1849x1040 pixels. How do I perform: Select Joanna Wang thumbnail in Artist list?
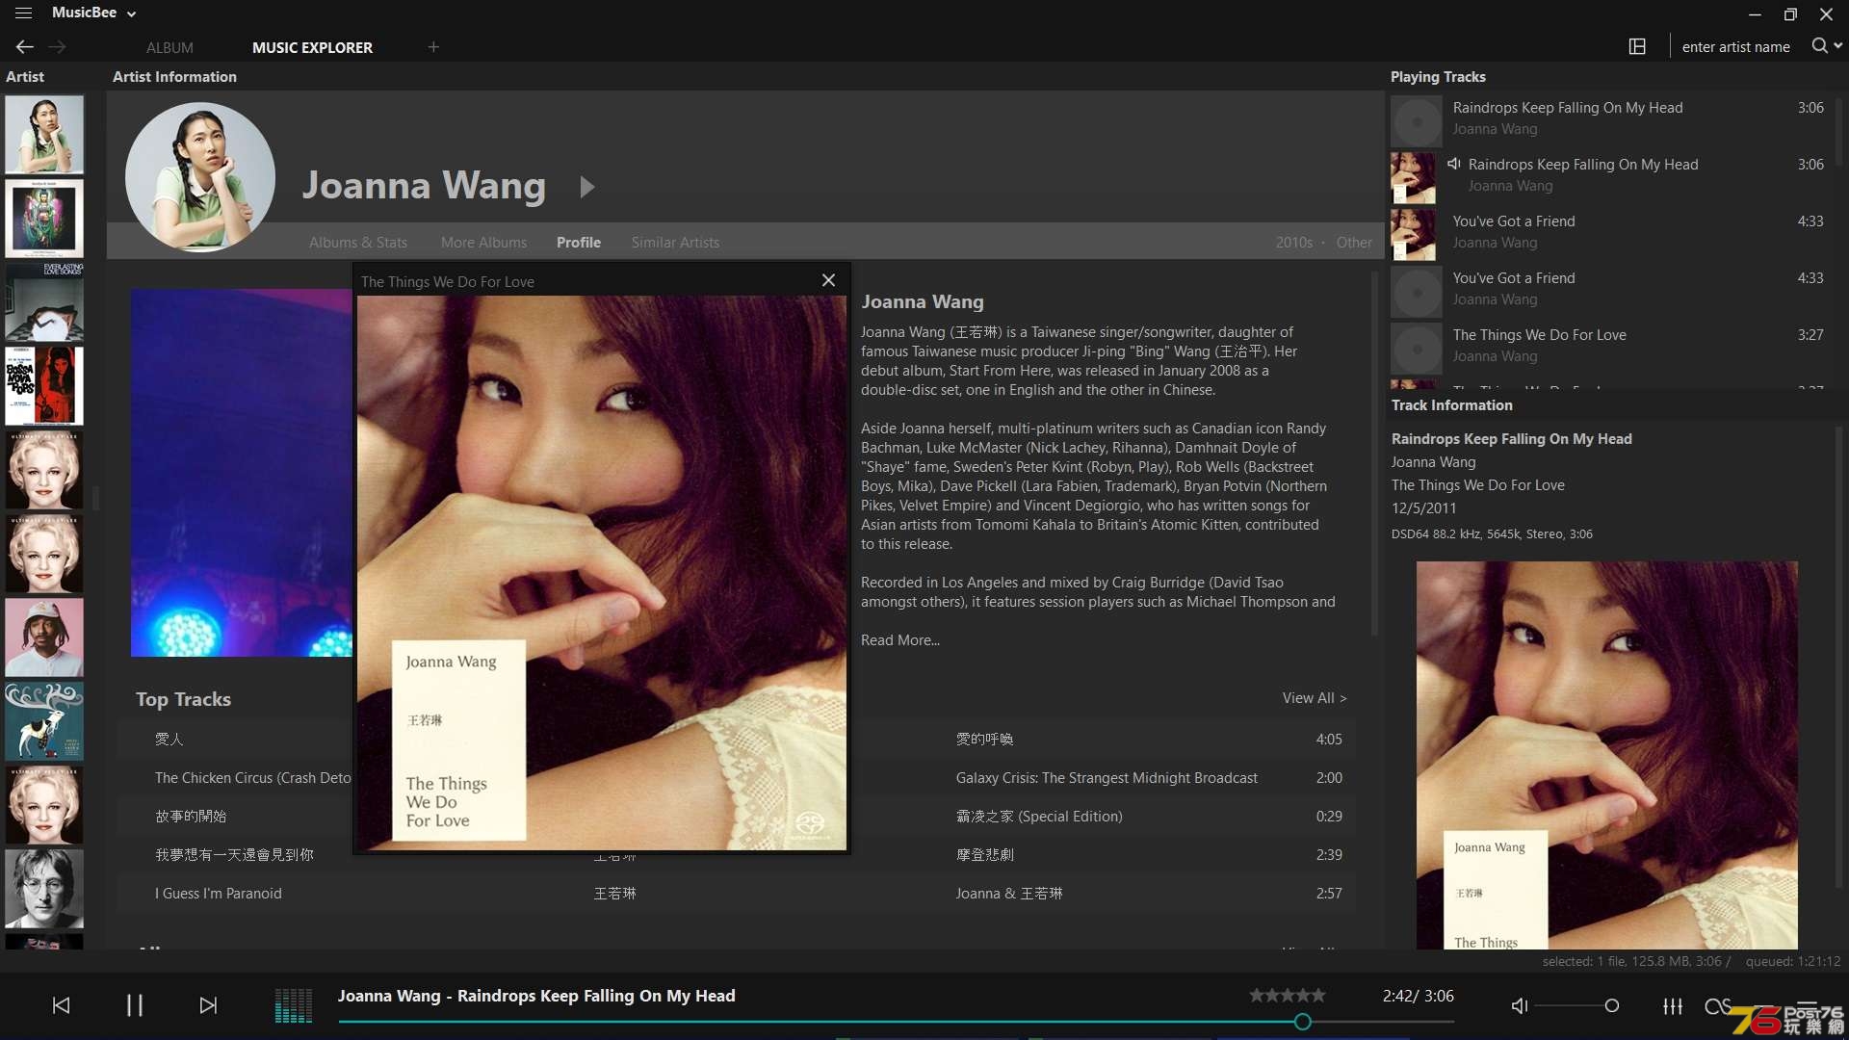coord(44,134)
